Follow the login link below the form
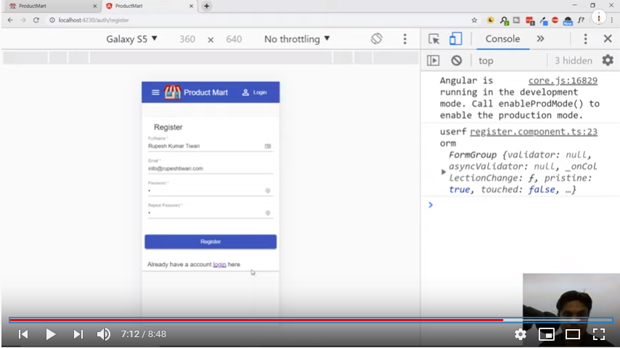620x348 pixels. [x=219, y=265]
